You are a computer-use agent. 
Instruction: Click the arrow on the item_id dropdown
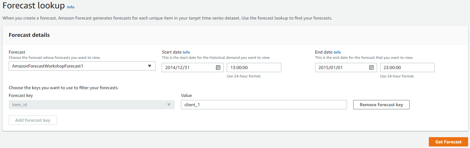click(x=169, y=105)
